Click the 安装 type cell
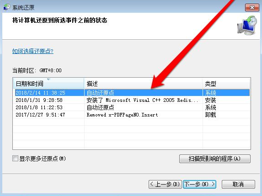262x196 pixels. tap(210, 100)
